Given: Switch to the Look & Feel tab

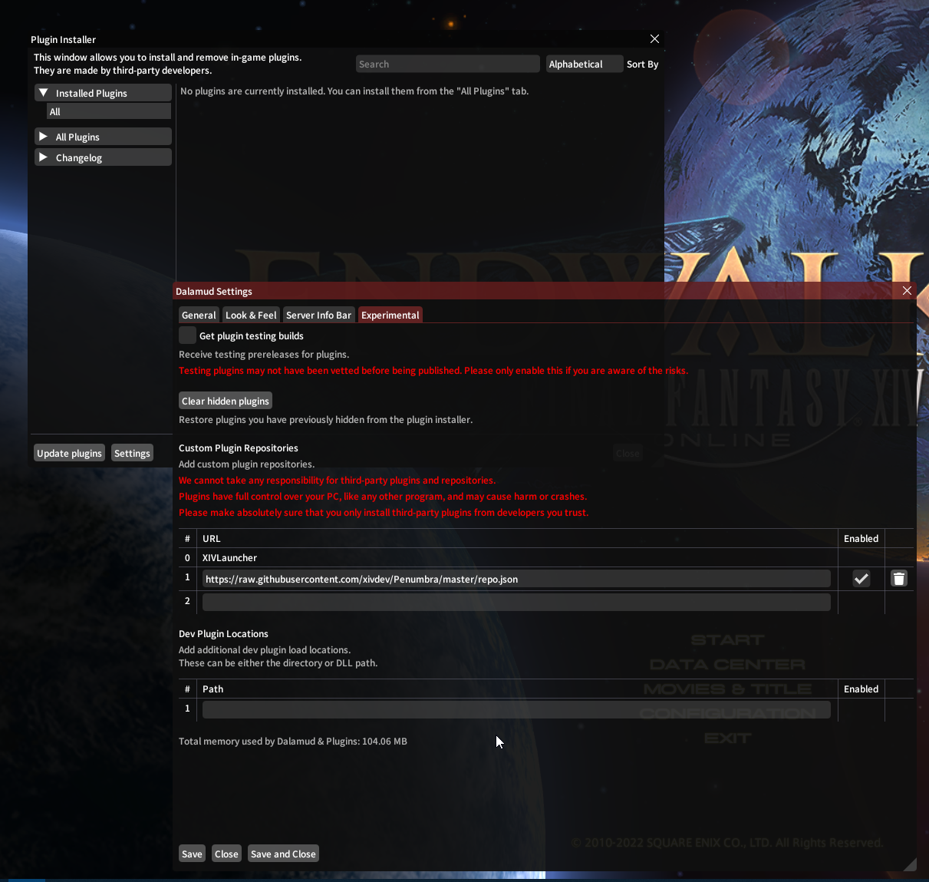Looking at the screenshot, I should point(251,315).
